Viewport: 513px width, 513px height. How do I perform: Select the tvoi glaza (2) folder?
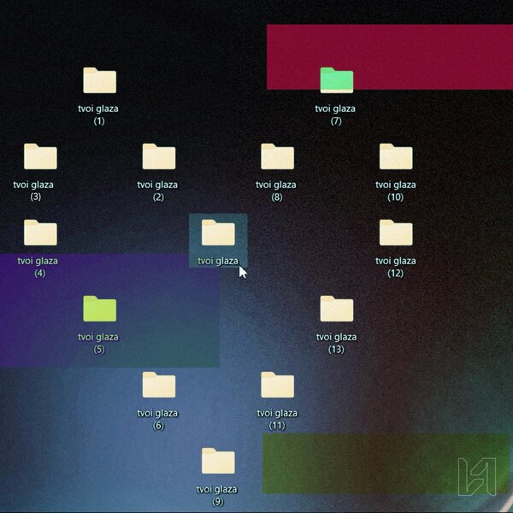click(158, 156)
